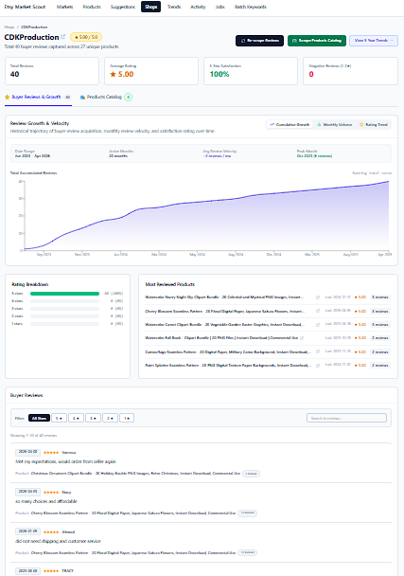Open the Trends nav item
The height and width of the screenshot is (576, 404).
coord(174,7)
